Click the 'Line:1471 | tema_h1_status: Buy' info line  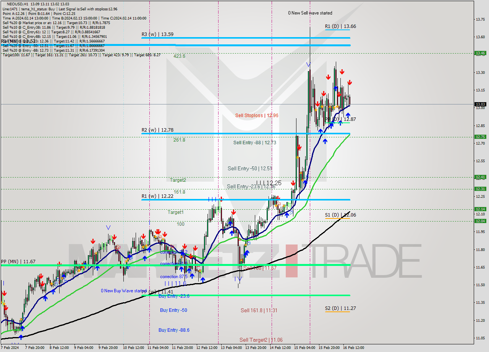point(60,9)
